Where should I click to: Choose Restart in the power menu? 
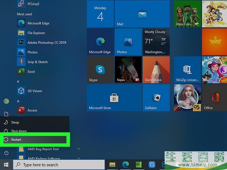point(35,139)
